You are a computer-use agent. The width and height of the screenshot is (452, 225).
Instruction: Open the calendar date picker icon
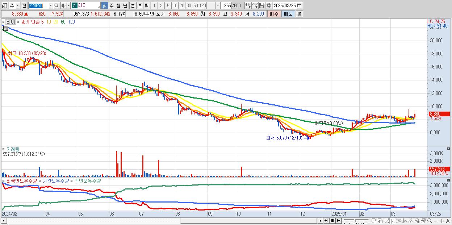point(299,5)
